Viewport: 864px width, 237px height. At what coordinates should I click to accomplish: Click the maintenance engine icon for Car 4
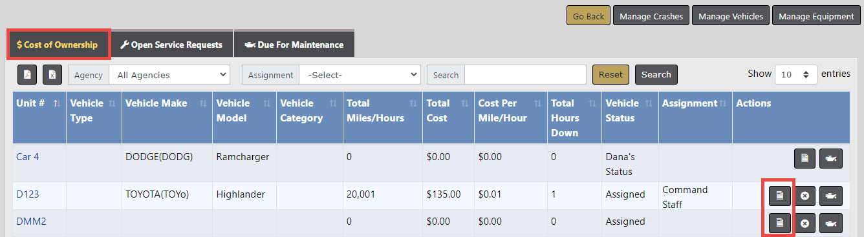coord(831,158)
